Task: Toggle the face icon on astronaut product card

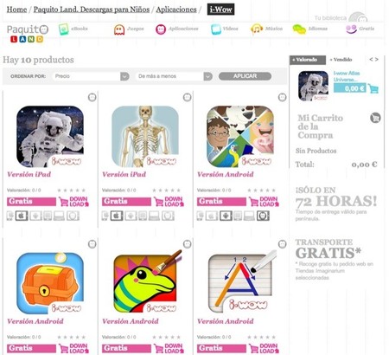Action: click(92, 97)
